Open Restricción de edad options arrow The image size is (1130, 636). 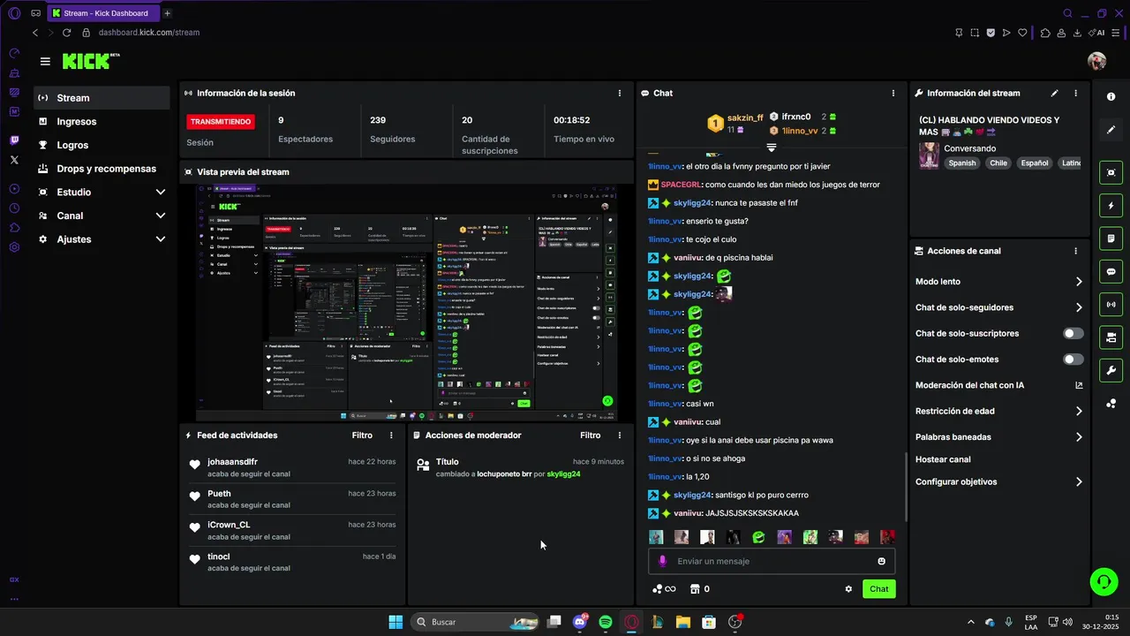tap(1079, 411)
